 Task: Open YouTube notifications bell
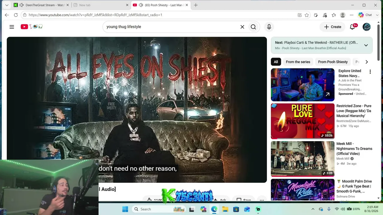coord(352,27)
